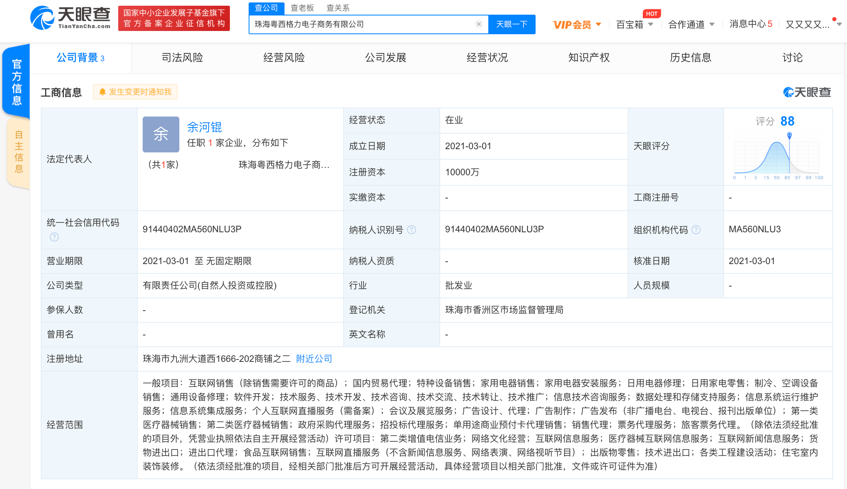The image size is (847, 489).
Task: Select the 经营风险 tab
Action: click(x=284, y=58)
